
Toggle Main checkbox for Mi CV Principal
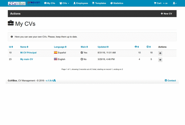coord(82,53)
